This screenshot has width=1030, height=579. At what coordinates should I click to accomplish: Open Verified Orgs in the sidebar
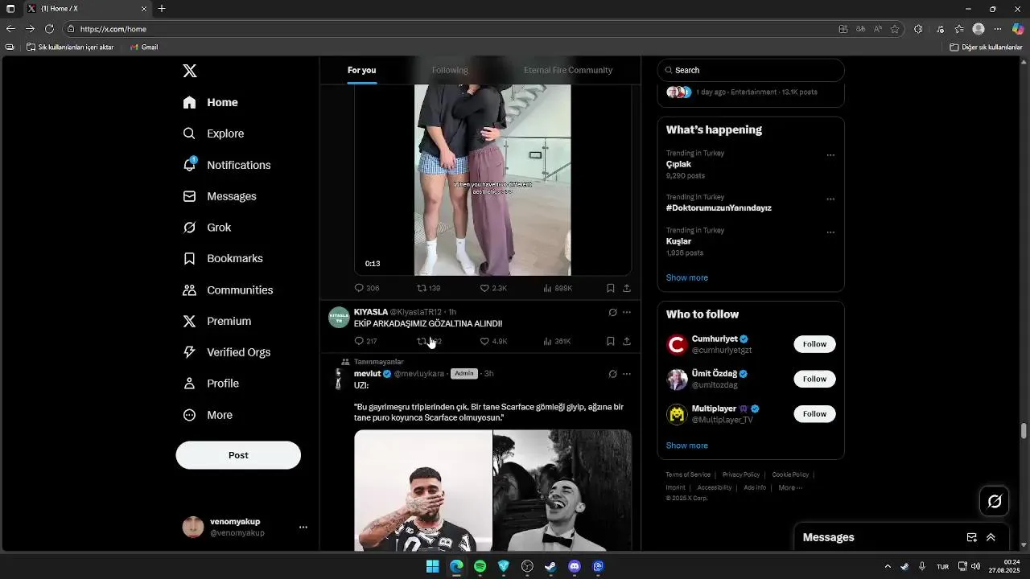pos(227,352)
